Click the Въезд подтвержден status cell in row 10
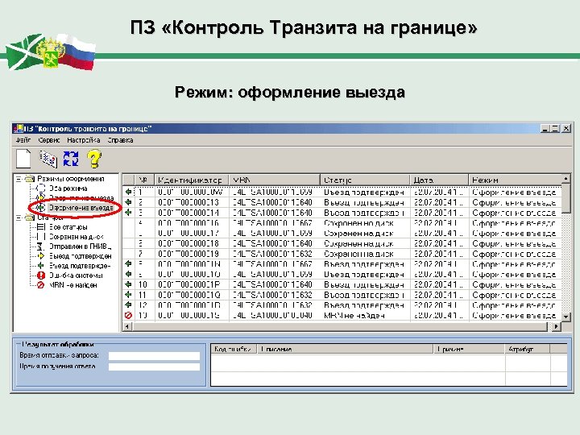The height and width of the screenshot is (435, 580). (365, 284)
